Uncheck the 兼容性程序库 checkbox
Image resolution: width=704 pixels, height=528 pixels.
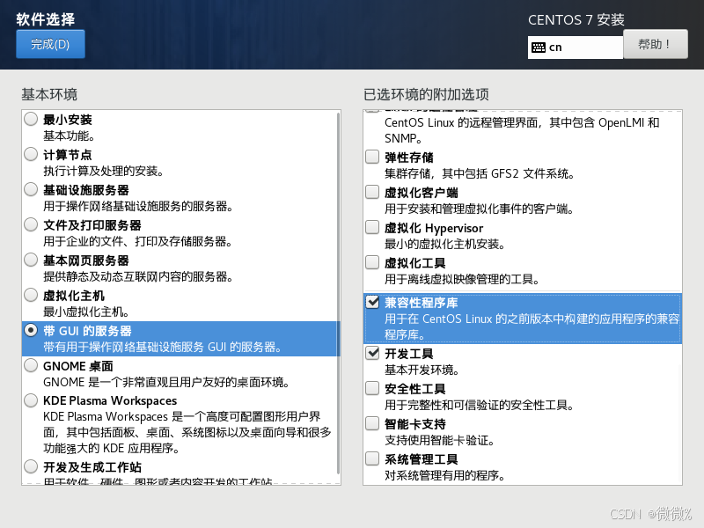pos(372,302)
